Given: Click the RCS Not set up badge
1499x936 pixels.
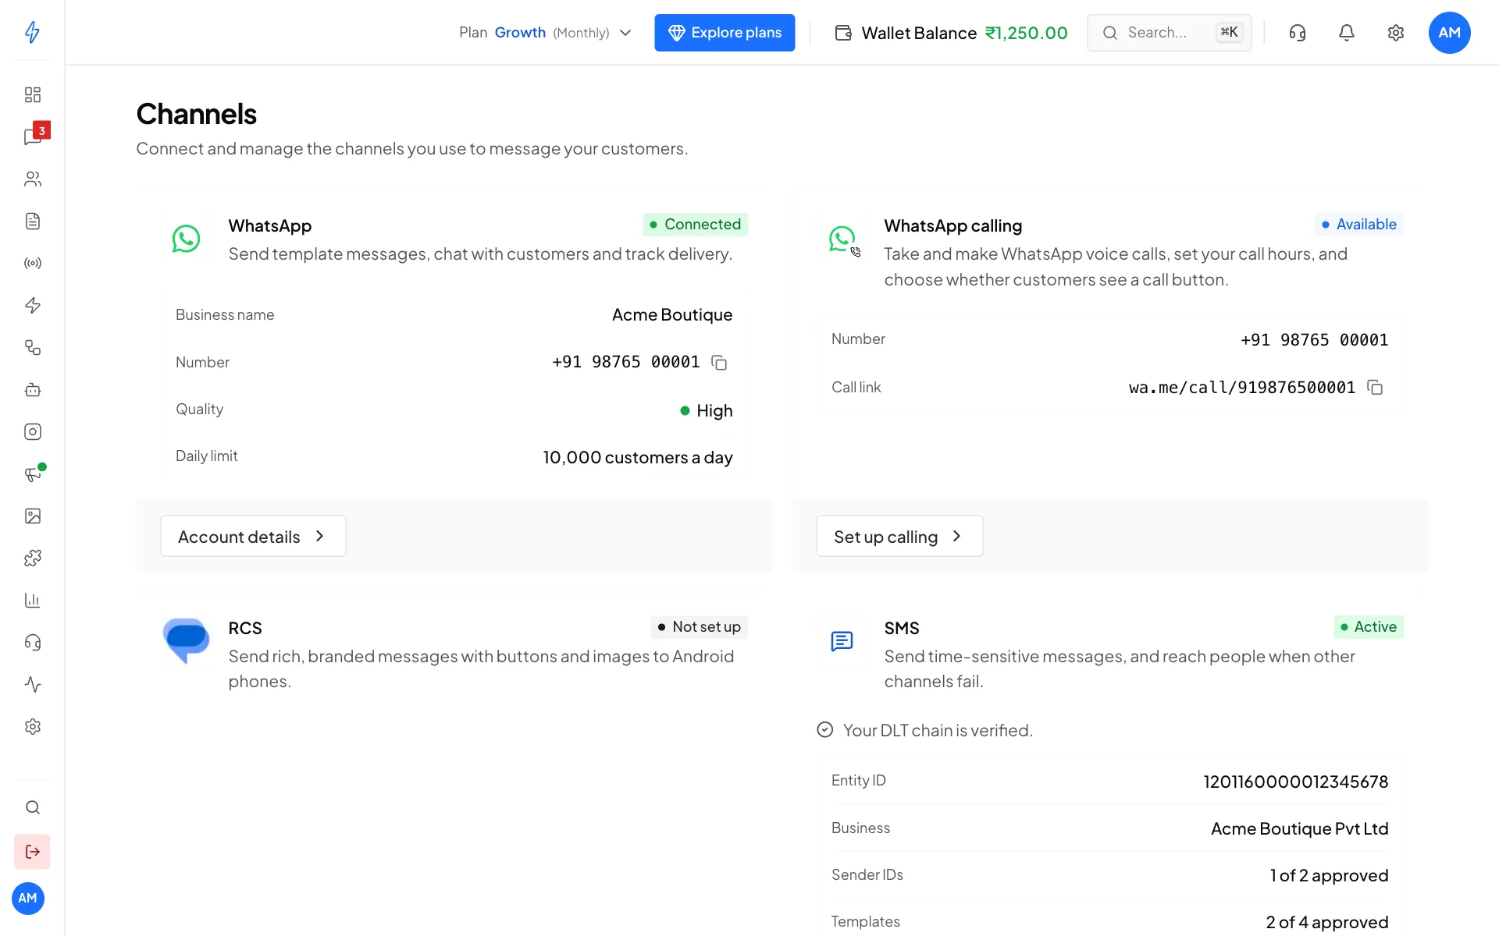Looking at the screenshot, I should (700, 627).
